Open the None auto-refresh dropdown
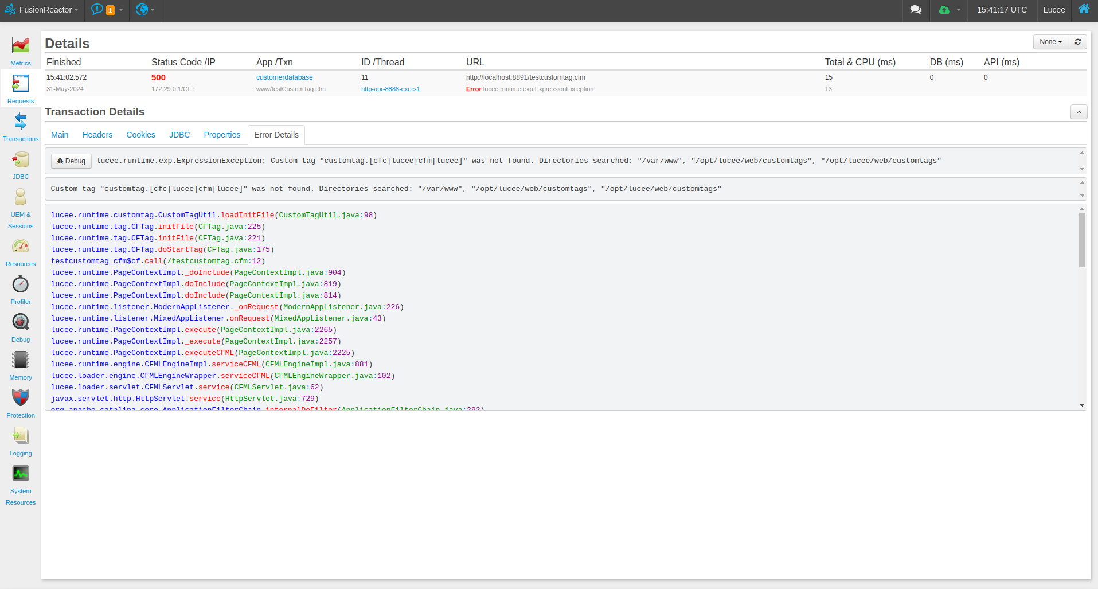The width and height of the screenshot is (1098, 589). coord(1051,42)
